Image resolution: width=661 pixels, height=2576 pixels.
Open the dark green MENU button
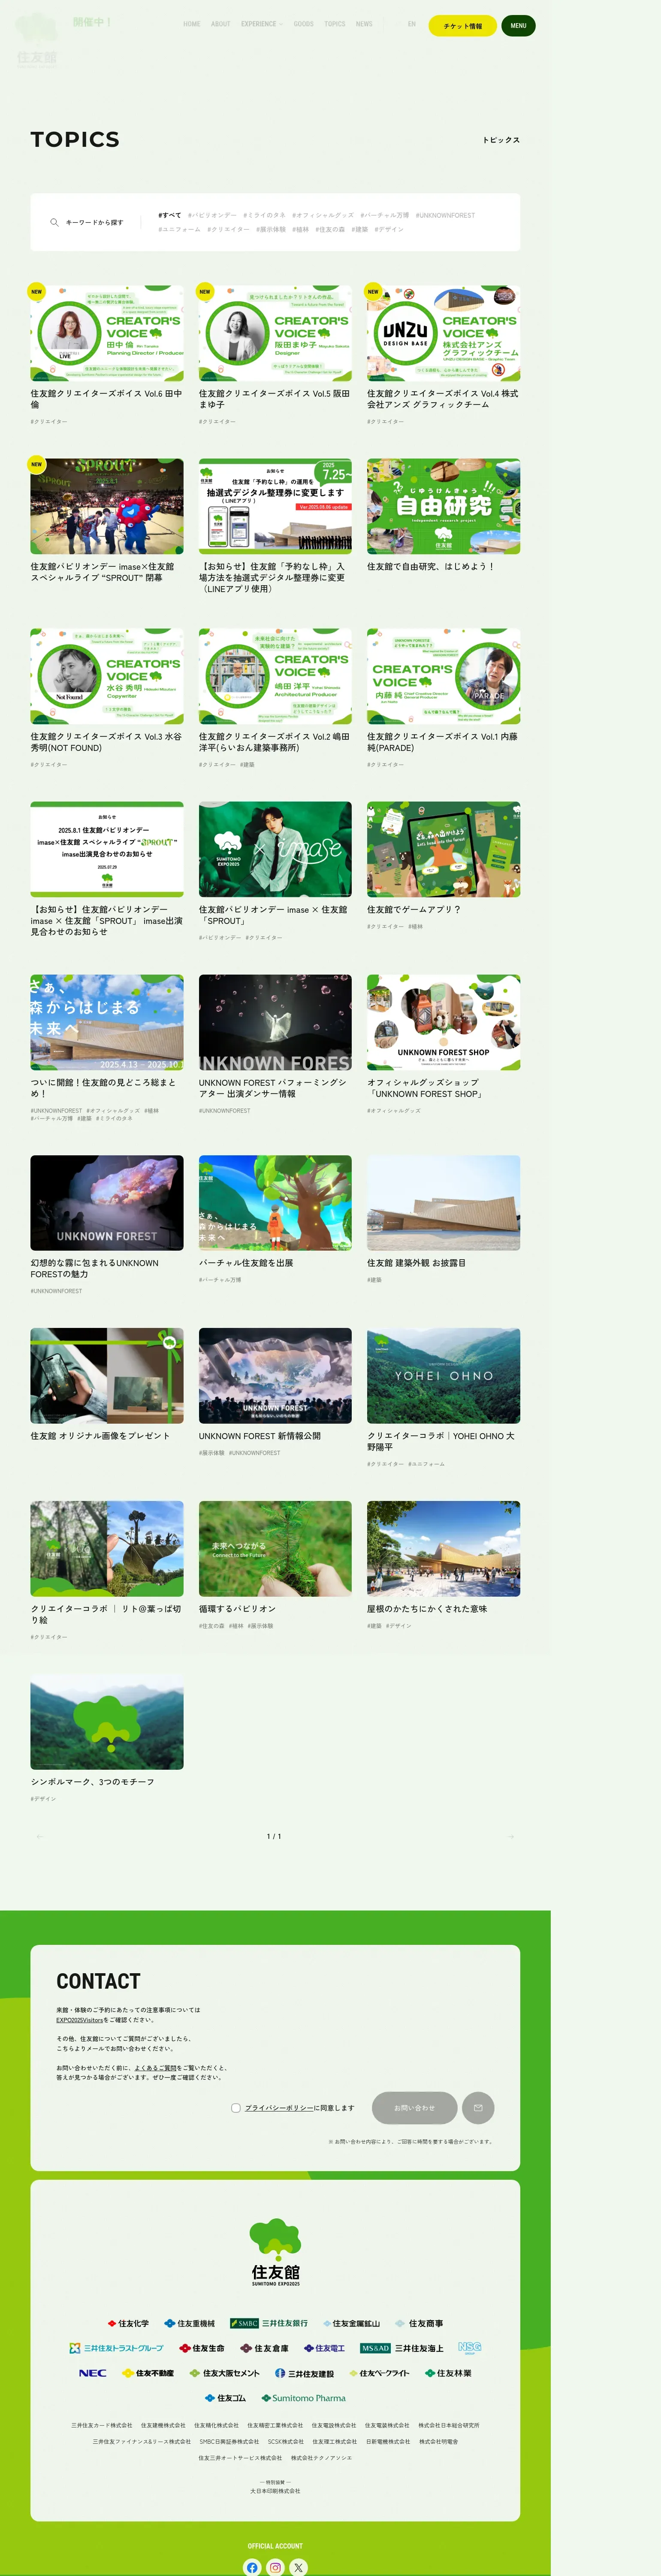click(x=518, y=26)
